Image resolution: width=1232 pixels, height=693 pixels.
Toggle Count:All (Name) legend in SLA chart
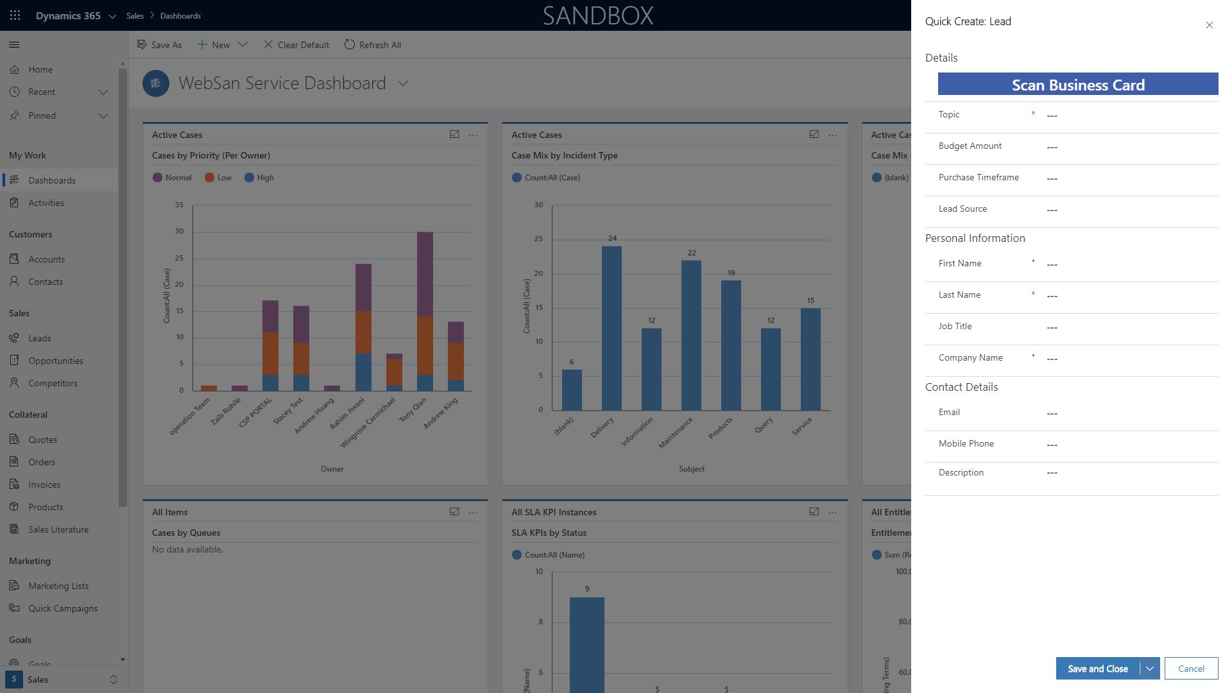(x=549, y=555)
